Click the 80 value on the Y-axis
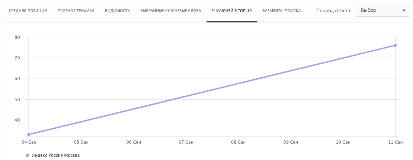Viewport: 413px width, 160px height. coord(17,37)
